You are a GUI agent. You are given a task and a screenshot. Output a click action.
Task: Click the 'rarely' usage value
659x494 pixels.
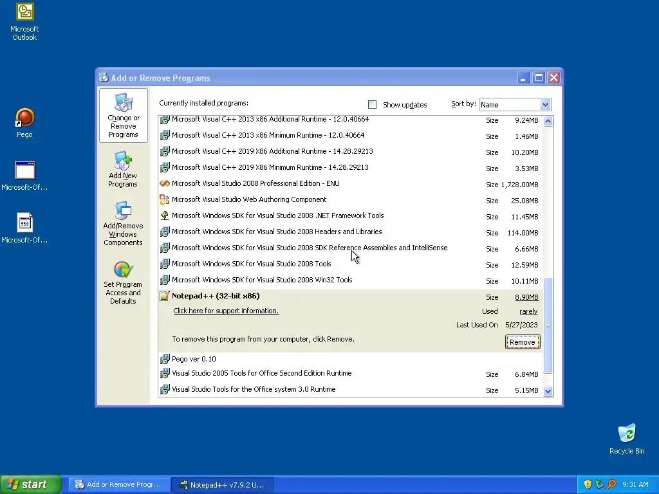click(x=528, y=311)
